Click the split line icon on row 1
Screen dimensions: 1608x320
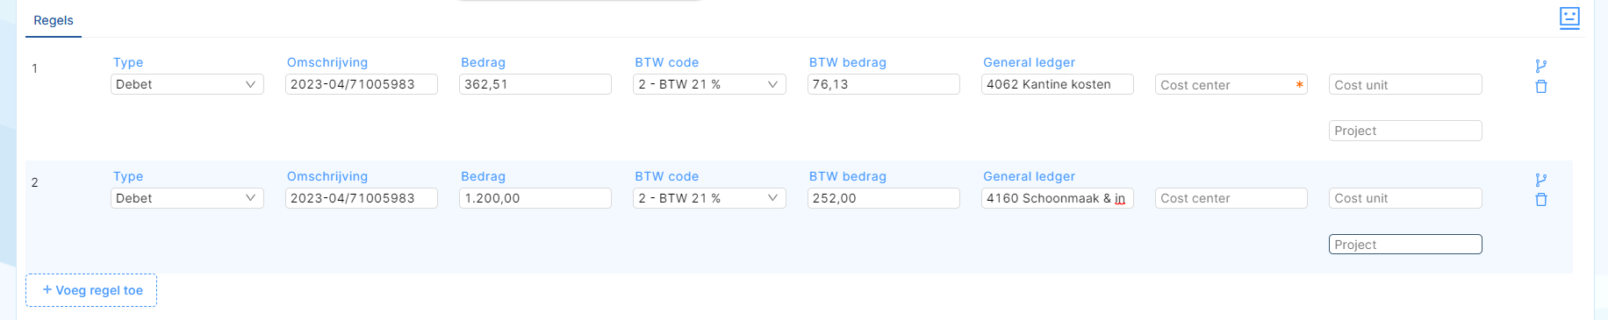point(1540,66)
